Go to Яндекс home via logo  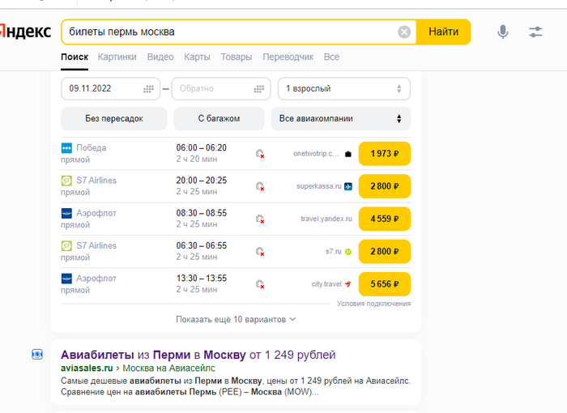tap(25, 32)
